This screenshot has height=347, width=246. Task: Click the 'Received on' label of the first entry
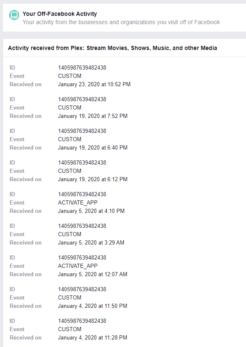25,84
